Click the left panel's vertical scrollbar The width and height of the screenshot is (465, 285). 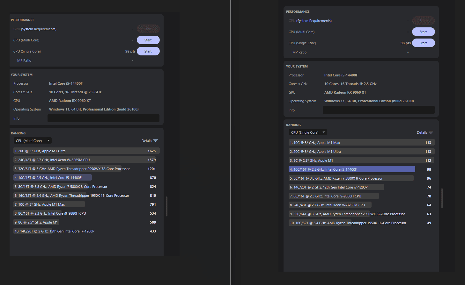[167, 206]
